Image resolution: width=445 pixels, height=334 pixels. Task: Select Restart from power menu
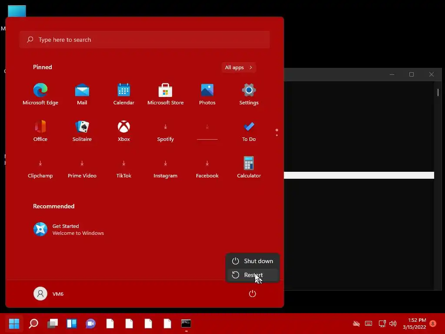[x=252, y=275]
